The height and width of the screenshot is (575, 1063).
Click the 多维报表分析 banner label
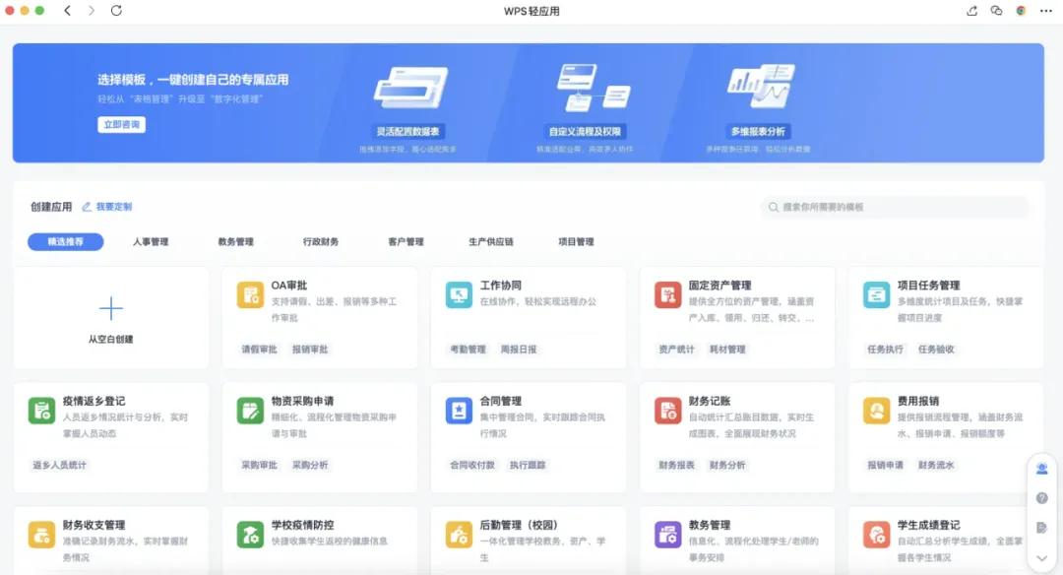click(x=758, y=132)
